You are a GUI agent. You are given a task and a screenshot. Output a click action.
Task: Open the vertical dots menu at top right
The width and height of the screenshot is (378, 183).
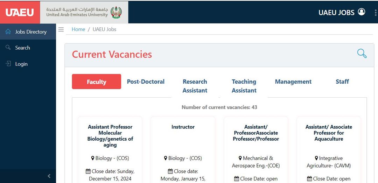pyautogui.click(x=376, y=13)
